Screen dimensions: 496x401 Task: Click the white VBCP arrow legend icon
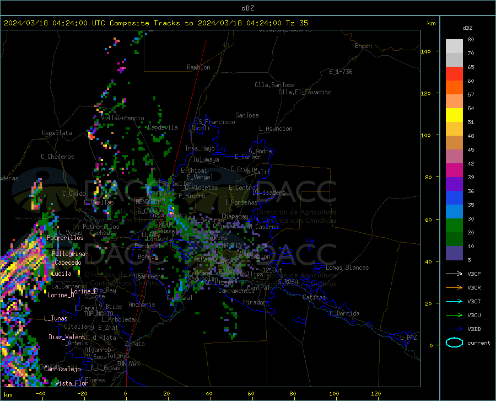pos(454,274)
